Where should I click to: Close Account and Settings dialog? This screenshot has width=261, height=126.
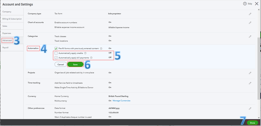point(257,4)
